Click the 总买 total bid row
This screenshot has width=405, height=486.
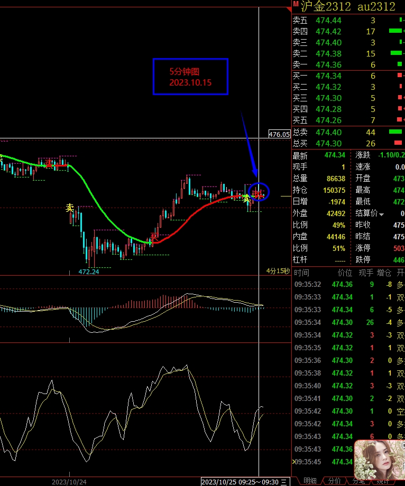tap(348, 144)
